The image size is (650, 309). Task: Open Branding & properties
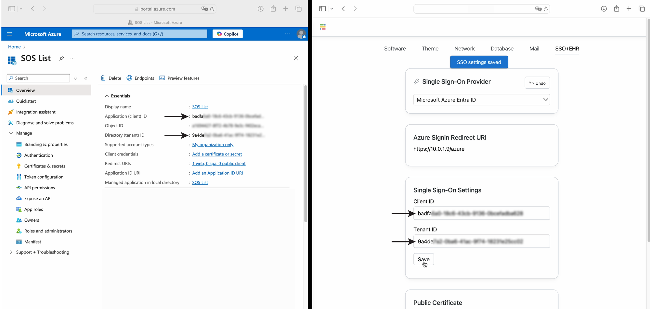46,144
